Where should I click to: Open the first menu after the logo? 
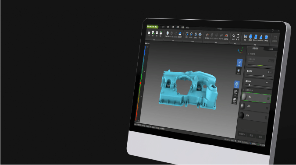click(x=163, y=27)
